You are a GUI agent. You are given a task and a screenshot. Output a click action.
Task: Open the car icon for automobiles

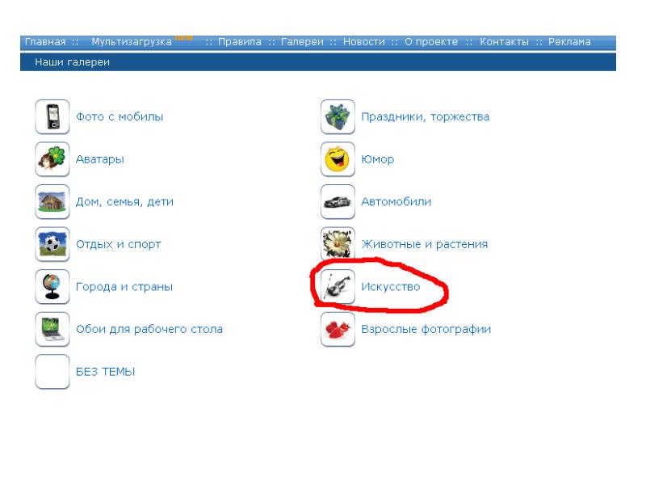338,202
